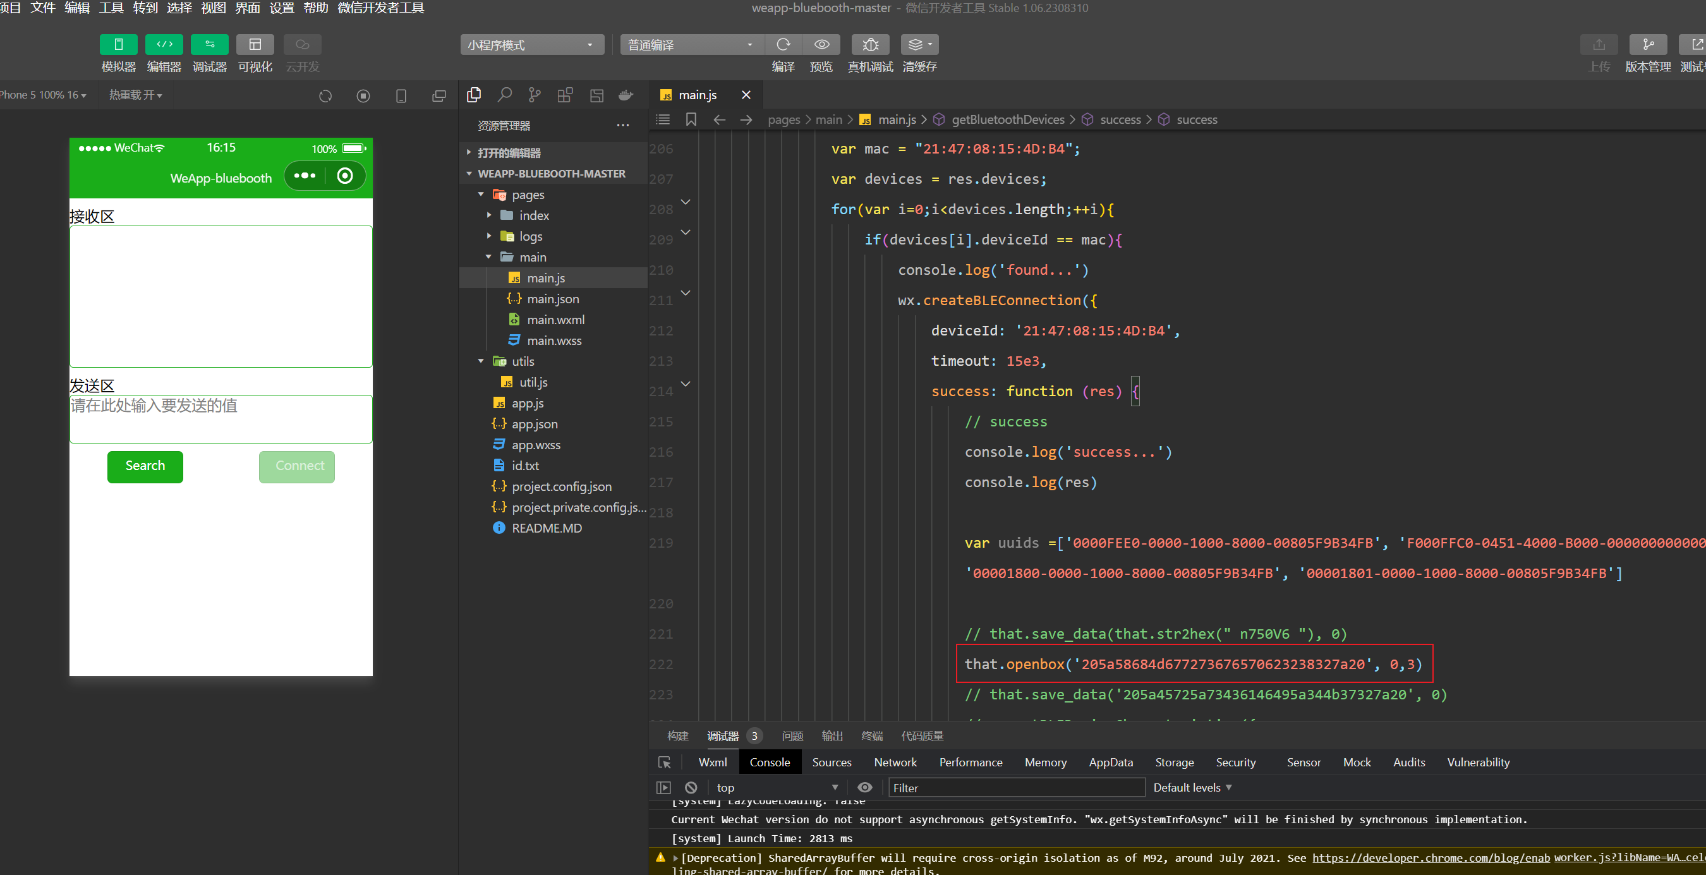Click the 预览 preview eye icon
This screenshot has width=1706, height=875.
pyautogui.click(x=821, y=44)
